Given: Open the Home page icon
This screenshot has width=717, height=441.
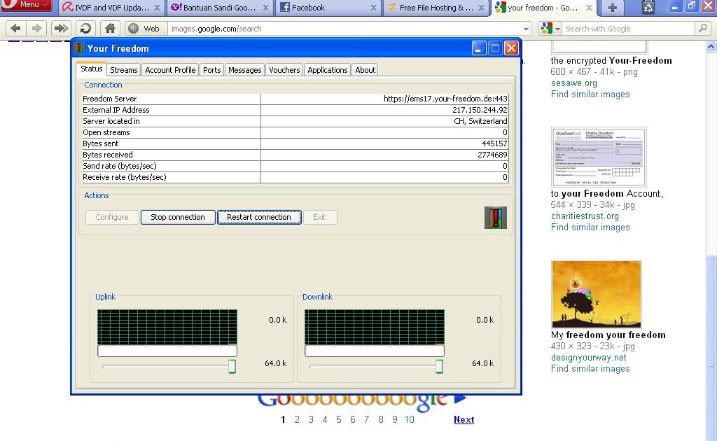Looking at the screenshot, I should click(110, 28).
